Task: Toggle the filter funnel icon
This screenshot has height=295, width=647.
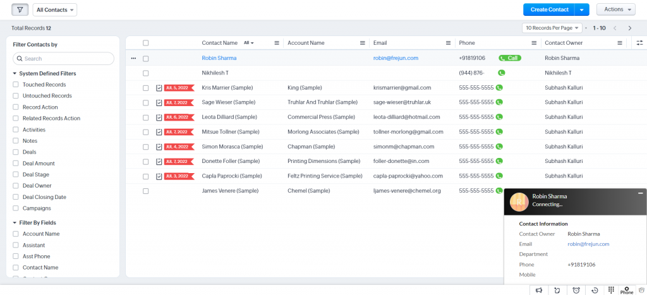Action: coord(20,9)
